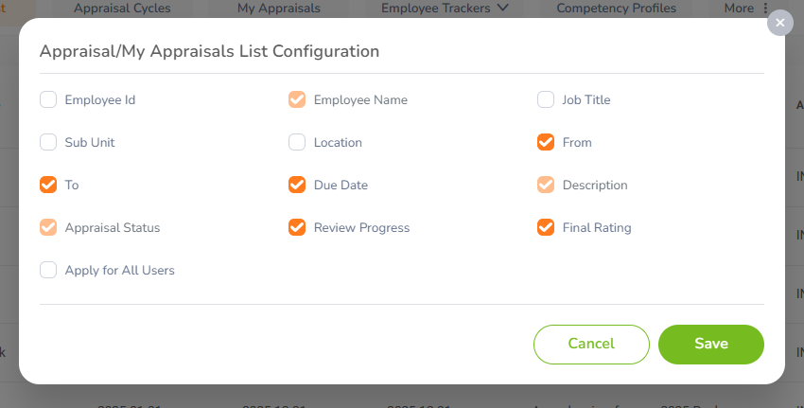Switch to My Appraisals tab

click(x=279, y=9)
